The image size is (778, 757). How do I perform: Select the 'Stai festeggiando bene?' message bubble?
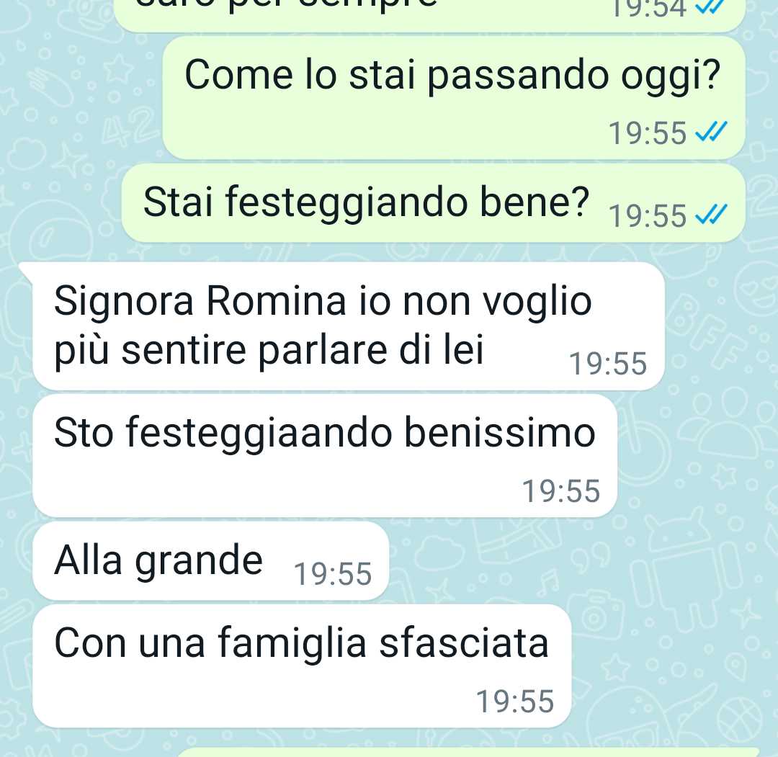click(x=434, y=203)
